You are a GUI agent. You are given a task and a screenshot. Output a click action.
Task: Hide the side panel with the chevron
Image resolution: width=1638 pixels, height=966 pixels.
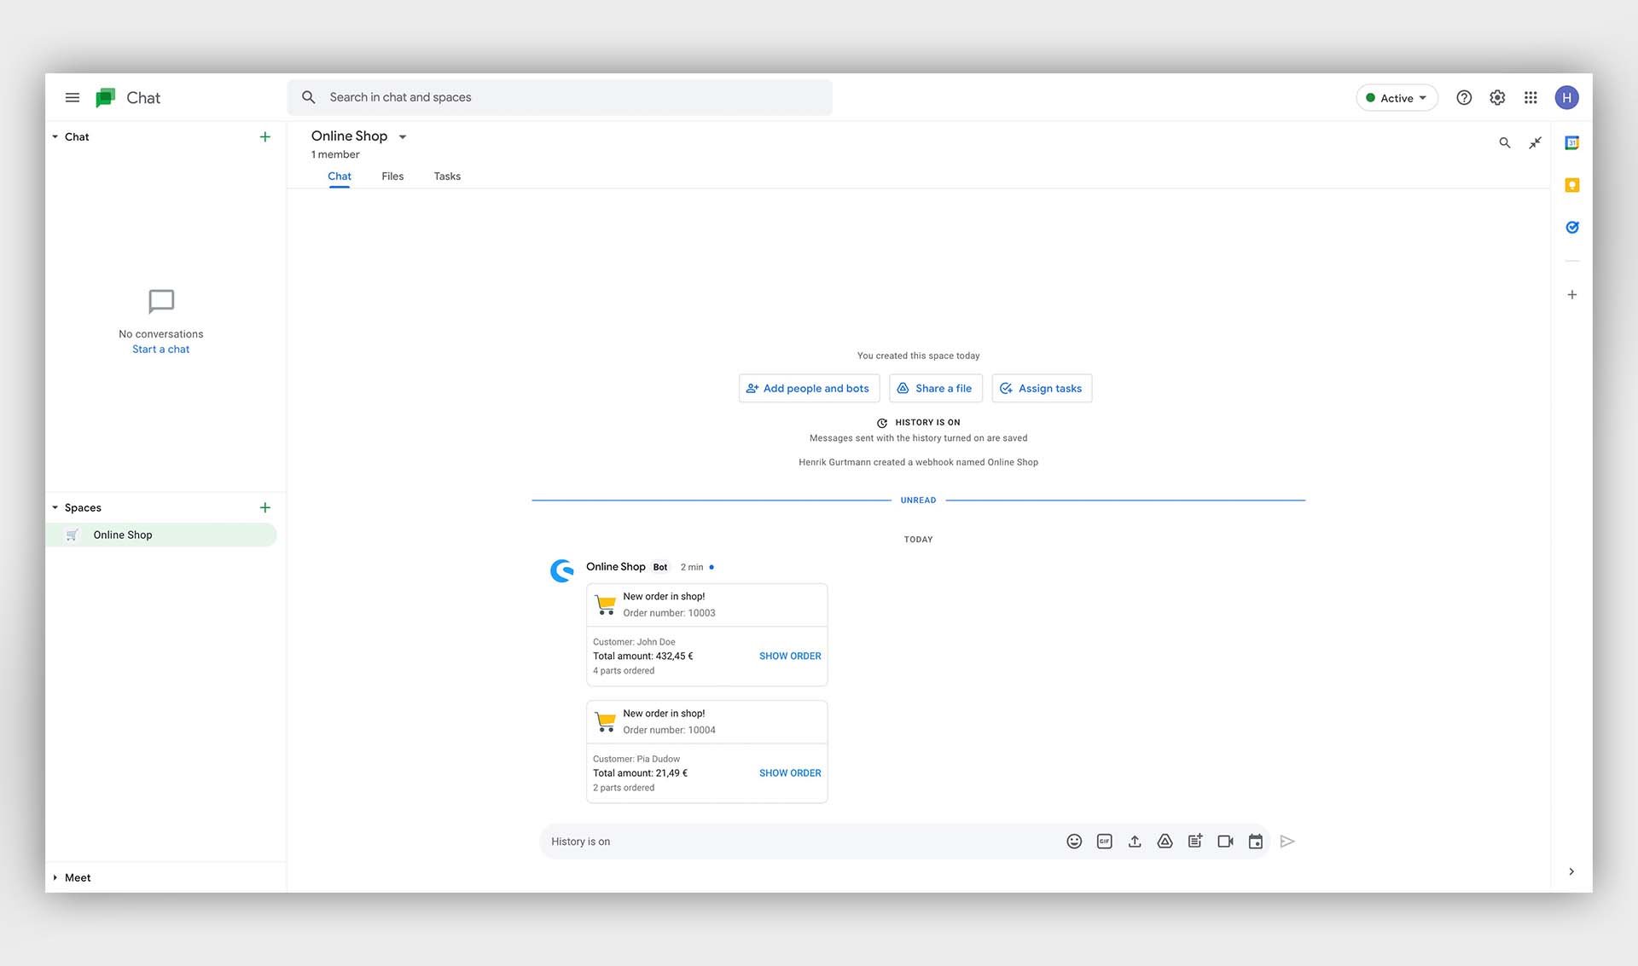pyautogui.click(x=1571, y=871)
